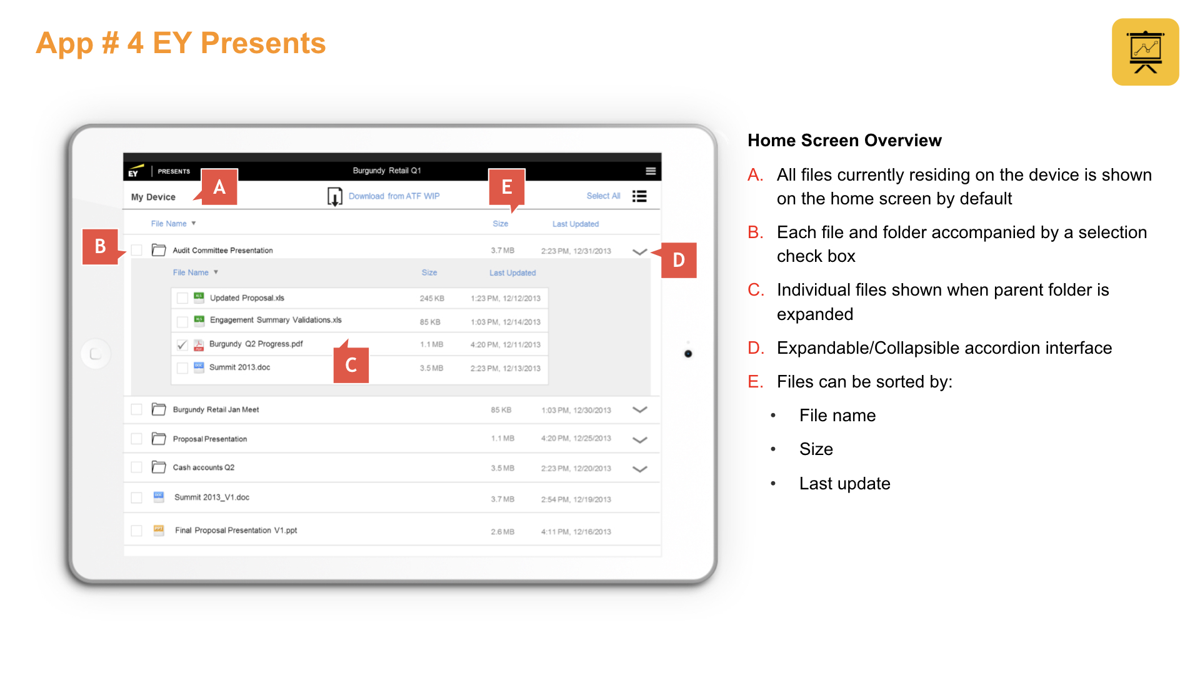Open the hamburger menu in the header
Image resolution: width=1200 pixels, height=675 pixels.
click(650, 171)
